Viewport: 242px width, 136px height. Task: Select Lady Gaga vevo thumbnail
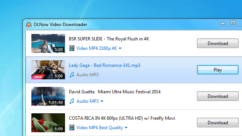(48, 70)
